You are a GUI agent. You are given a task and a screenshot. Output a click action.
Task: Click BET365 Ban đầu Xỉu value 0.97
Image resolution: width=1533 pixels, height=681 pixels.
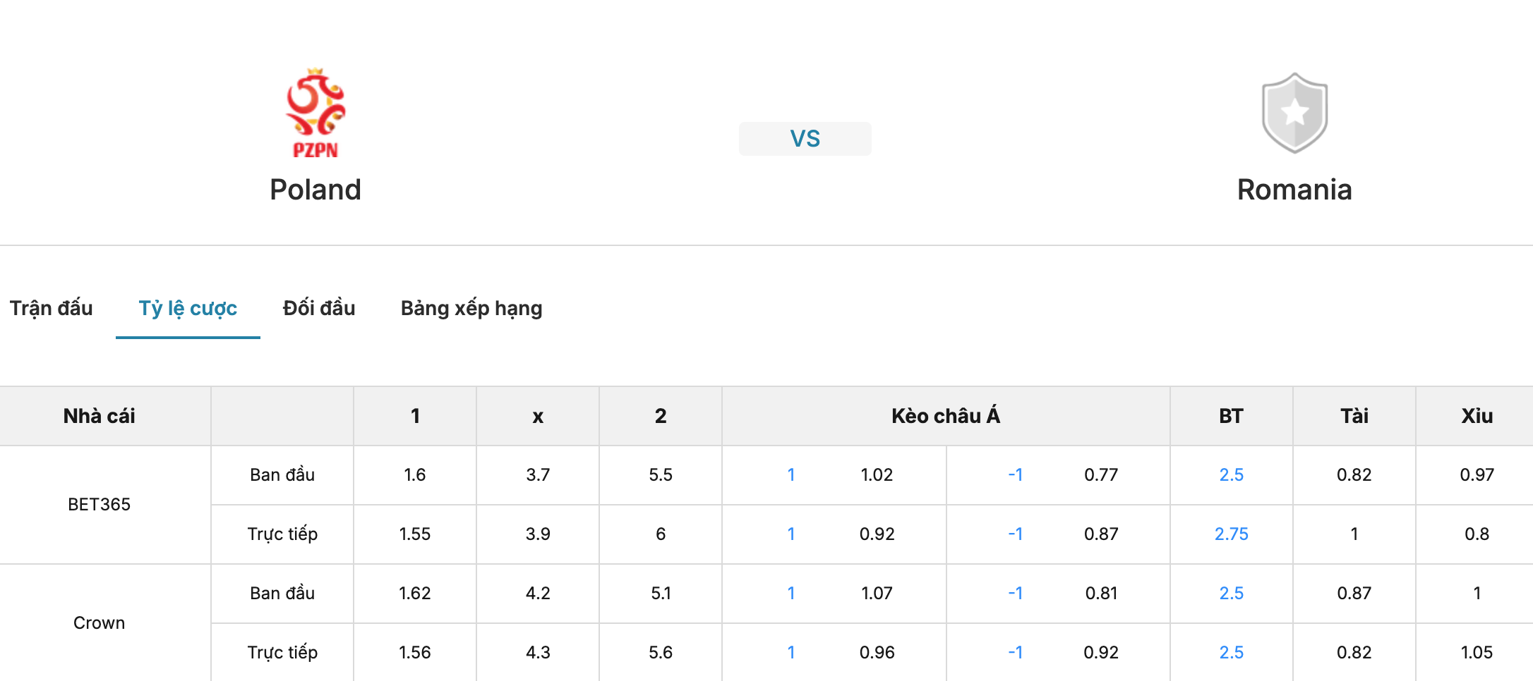pyautogui.click(x=1477, y=474)
